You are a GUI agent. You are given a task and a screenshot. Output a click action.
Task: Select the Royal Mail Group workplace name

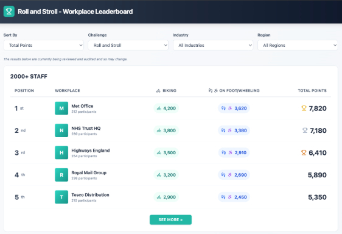coord(89,172)
